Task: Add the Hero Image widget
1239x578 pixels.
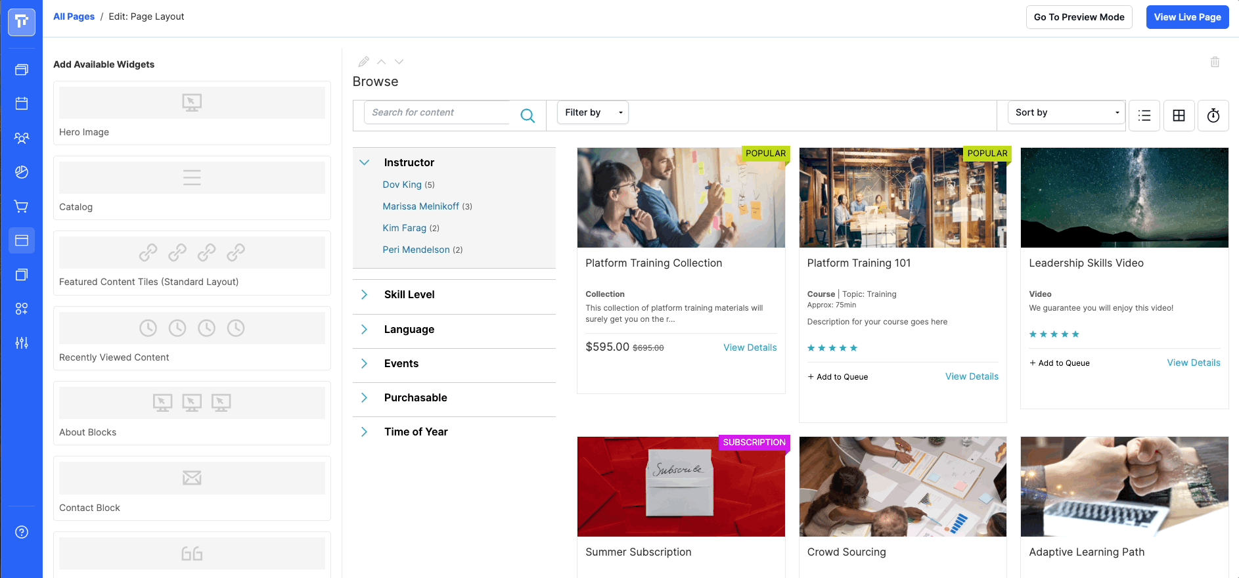Action: click(x=192, y=113)
